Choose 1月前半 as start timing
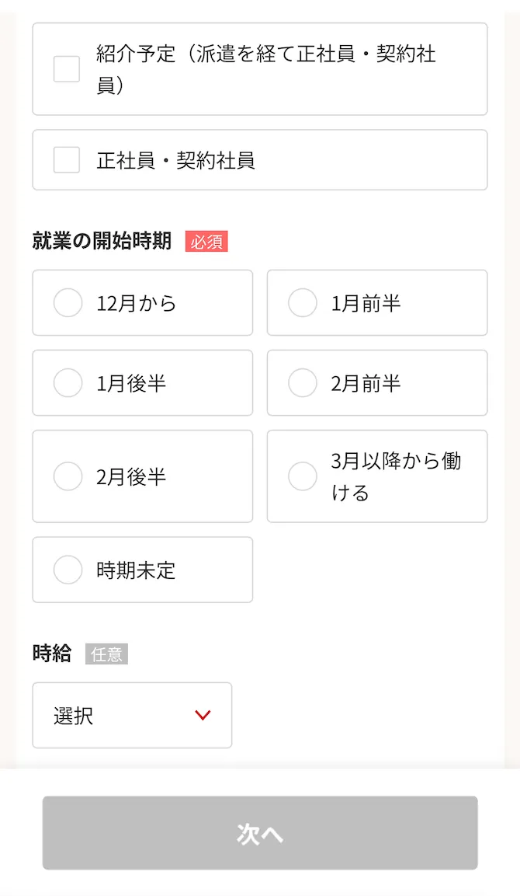The height and width of the screenshot is (896, 520). [302, 303]
